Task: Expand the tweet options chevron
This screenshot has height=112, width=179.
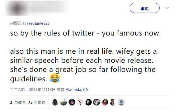Action: (167, 8)
